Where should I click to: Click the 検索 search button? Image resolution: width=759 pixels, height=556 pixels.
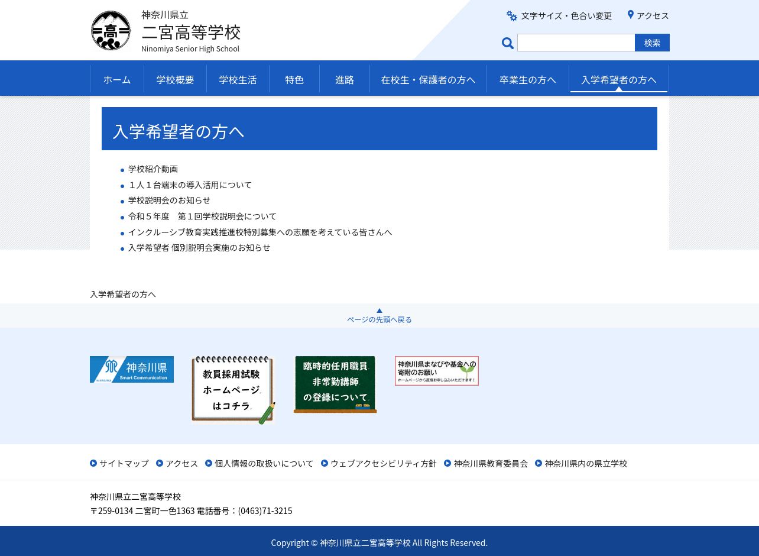(653, 43)
